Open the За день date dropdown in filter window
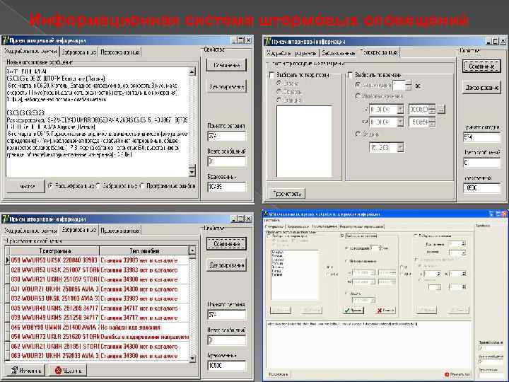The image size is (509, 382). [400, 147]
